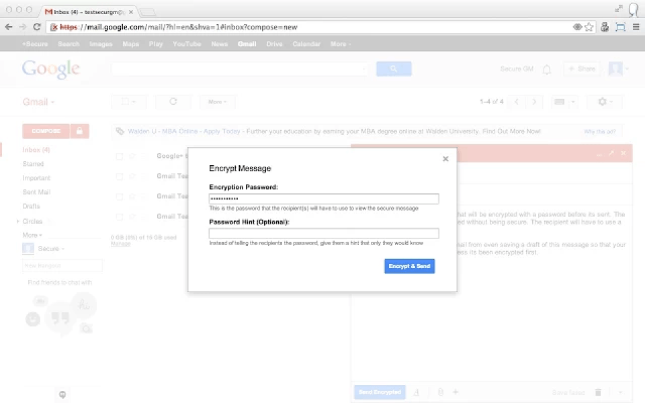Discard the draft with the trash icon
This screenshot has width=645, height=403.
(x=598, y=392)
